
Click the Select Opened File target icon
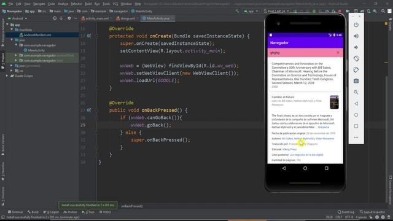click(x=55, y=18)
